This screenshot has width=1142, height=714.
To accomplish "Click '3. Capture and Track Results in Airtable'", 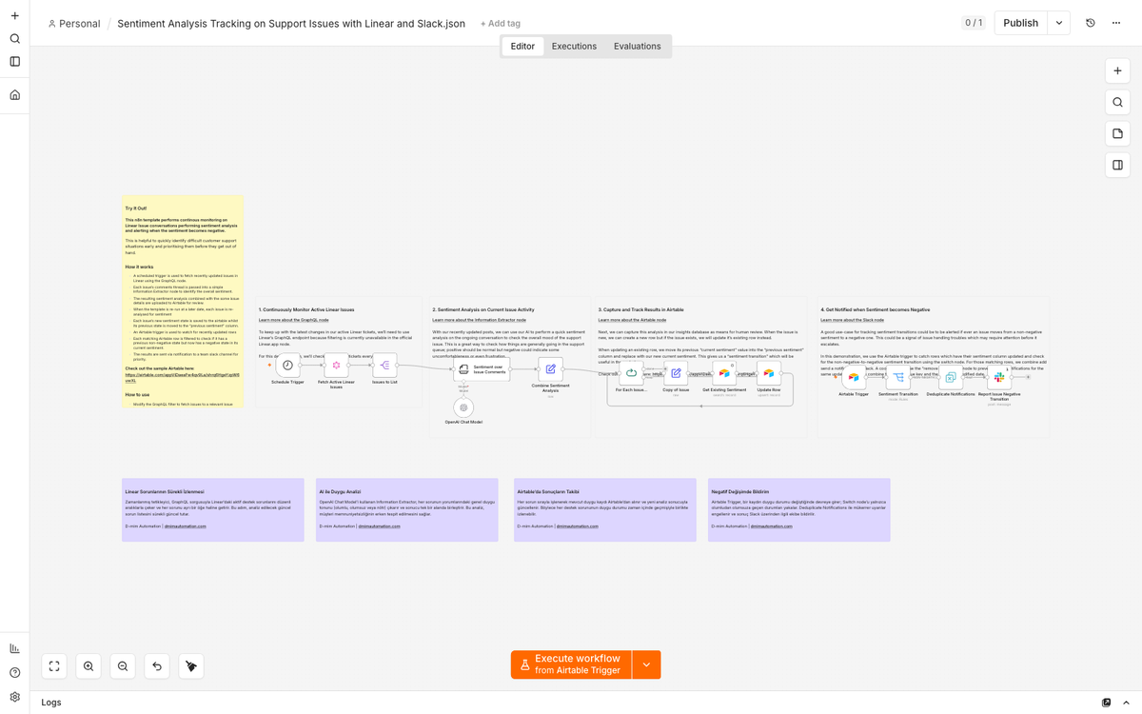I will (641, 309).
